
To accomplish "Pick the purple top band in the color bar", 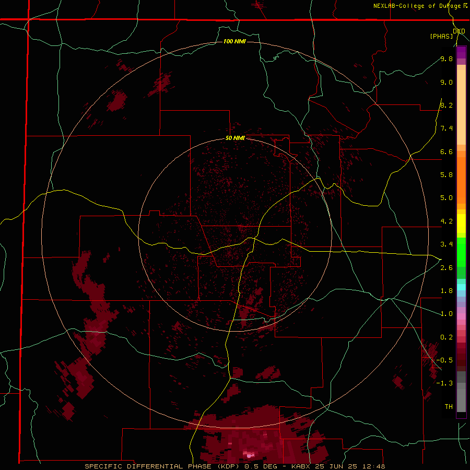I will tap(461, 52).
